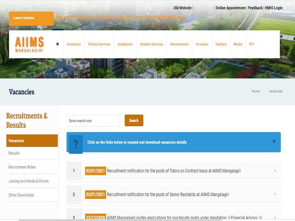
Task: Open the Recruitments menu
Action: tap(179, 44)
